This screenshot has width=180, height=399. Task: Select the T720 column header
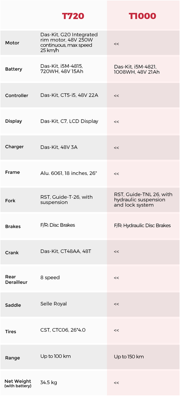pyautogui.click(x=73, y=16)
